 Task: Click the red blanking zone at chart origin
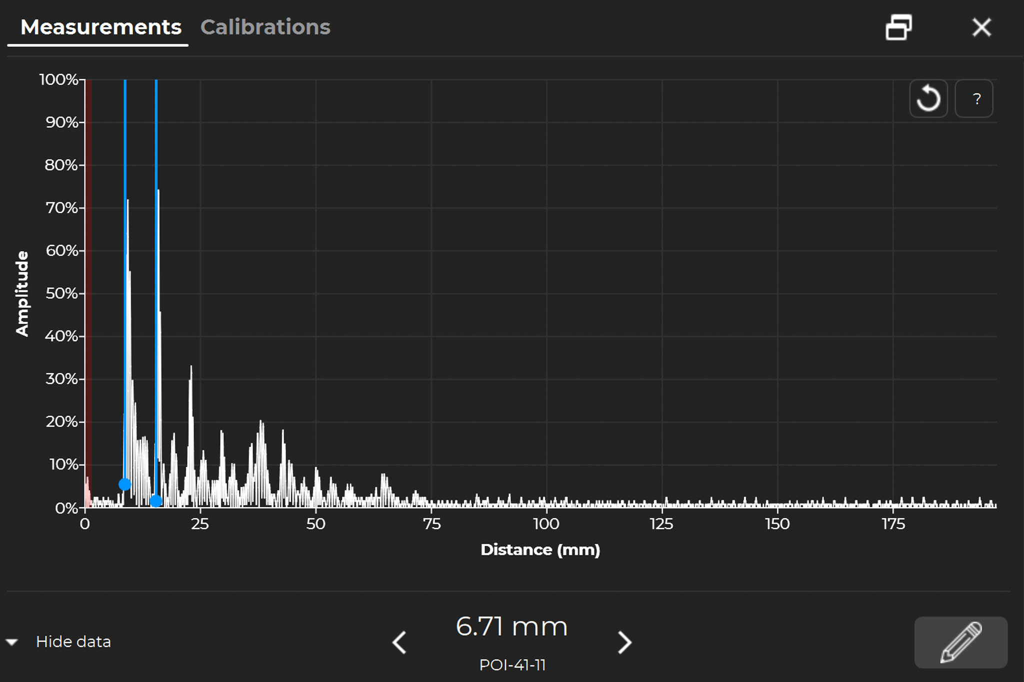pyautogui.click(x=88, y=300)
